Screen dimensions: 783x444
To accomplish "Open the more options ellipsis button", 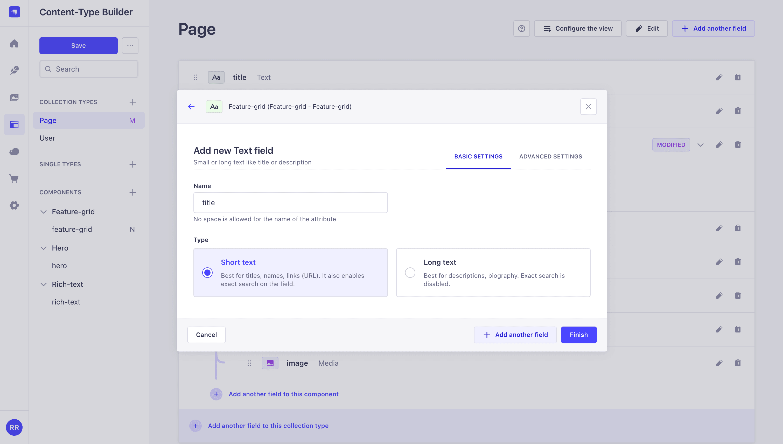I will click(130, 45).
